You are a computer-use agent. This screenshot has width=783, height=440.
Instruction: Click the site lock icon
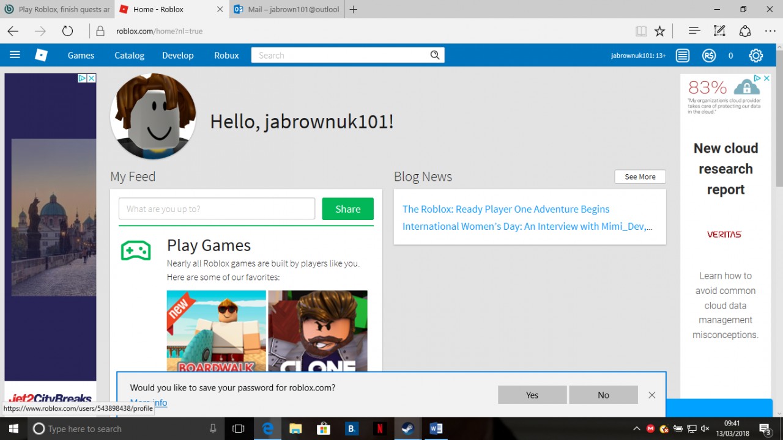(x=101, y=31)
